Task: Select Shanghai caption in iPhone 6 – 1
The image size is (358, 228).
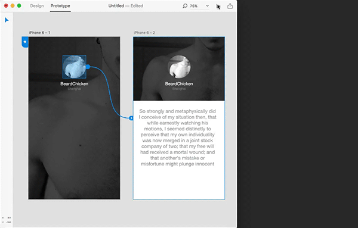Action: 75,89
